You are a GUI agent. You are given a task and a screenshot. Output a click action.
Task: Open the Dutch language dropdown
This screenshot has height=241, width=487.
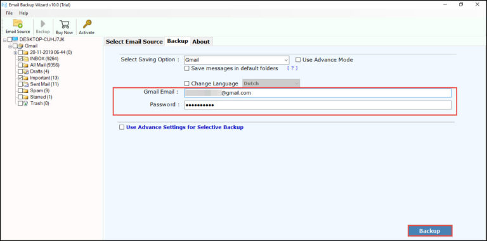(x=271, y=83)
